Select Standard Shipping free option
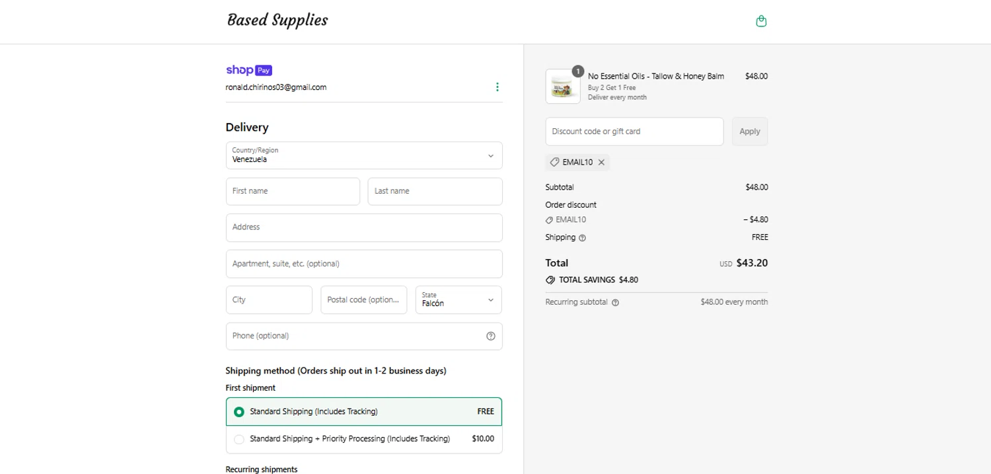Screen dimensions: 991x474 coord(364,411)
